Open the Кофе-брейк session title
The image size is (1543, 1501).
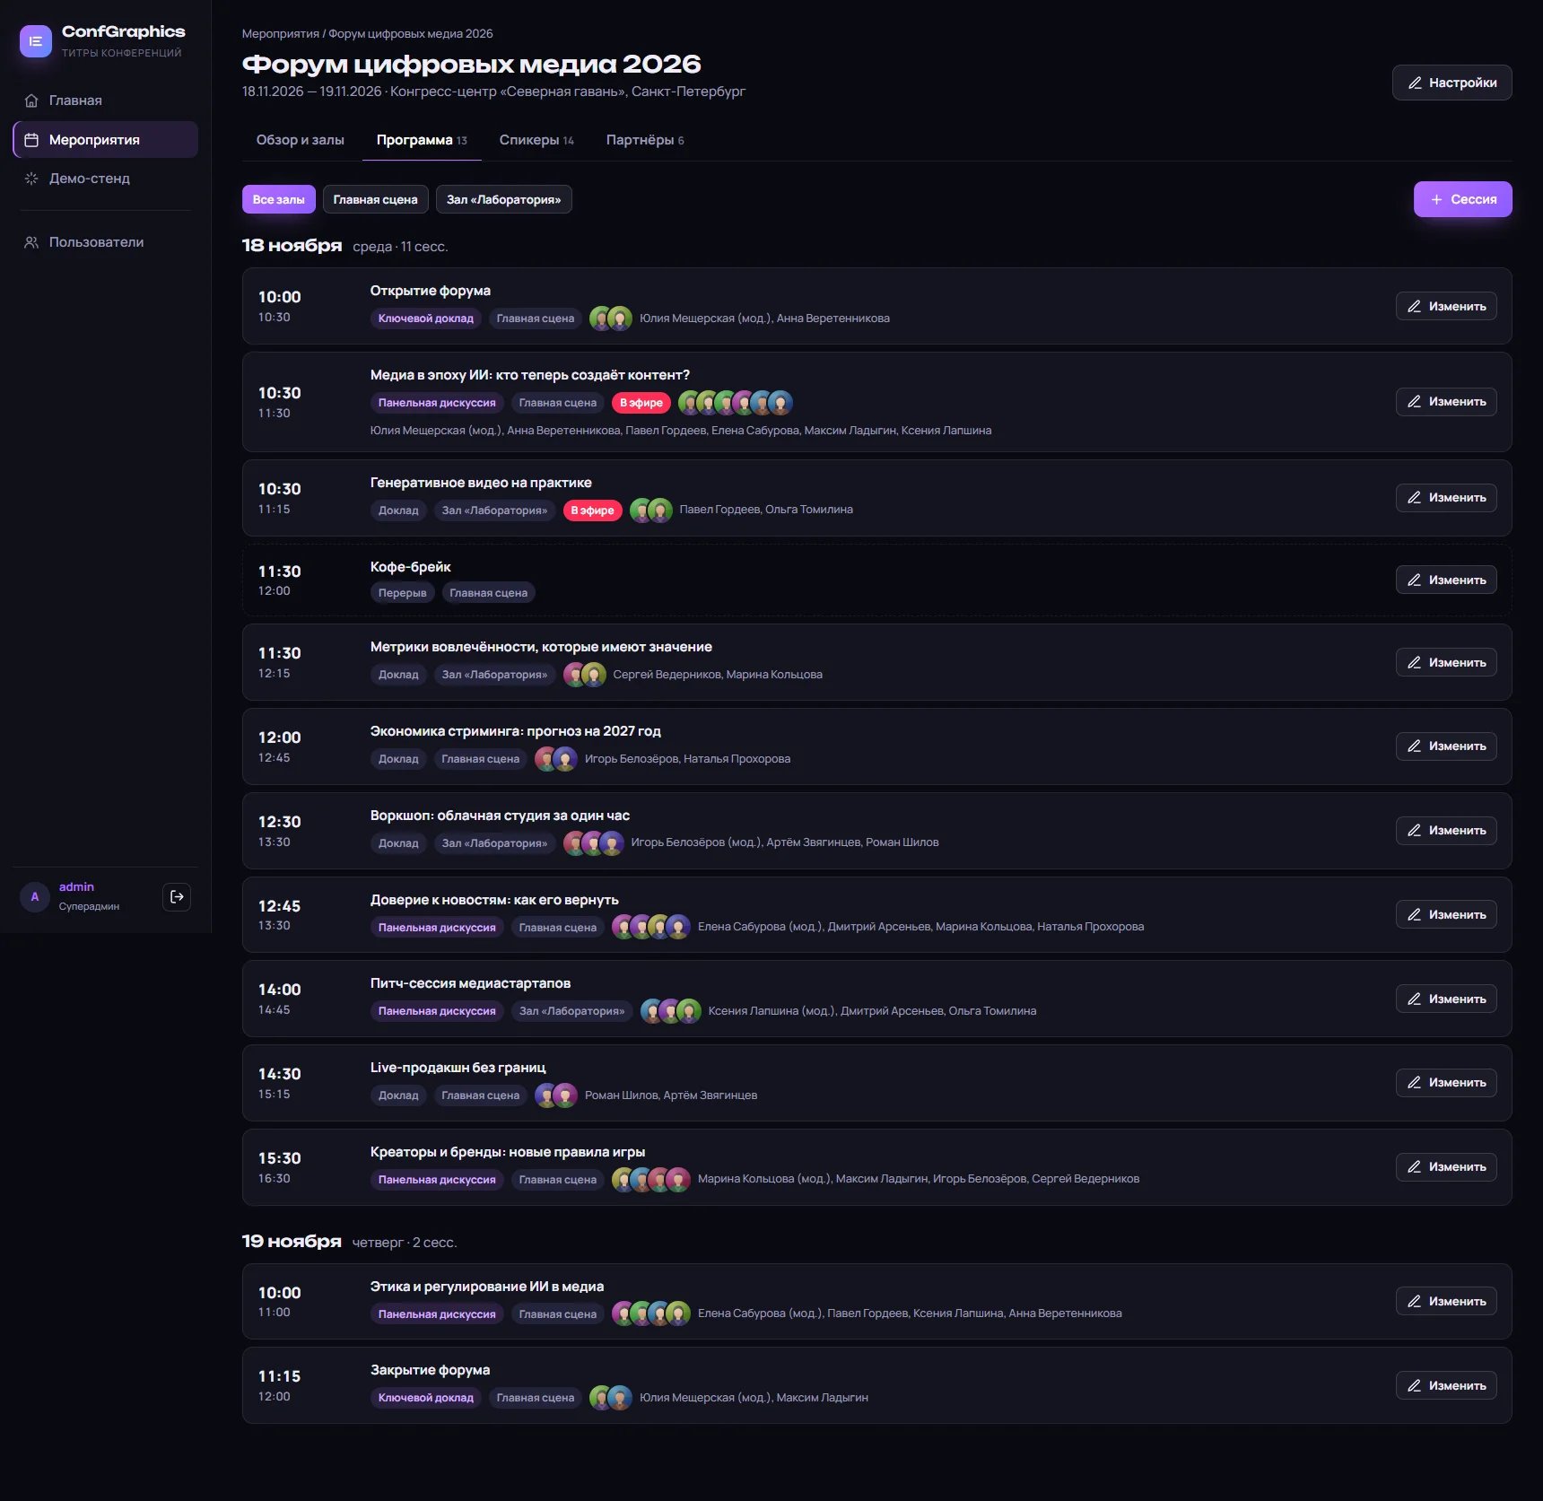[x=411, y=567]
